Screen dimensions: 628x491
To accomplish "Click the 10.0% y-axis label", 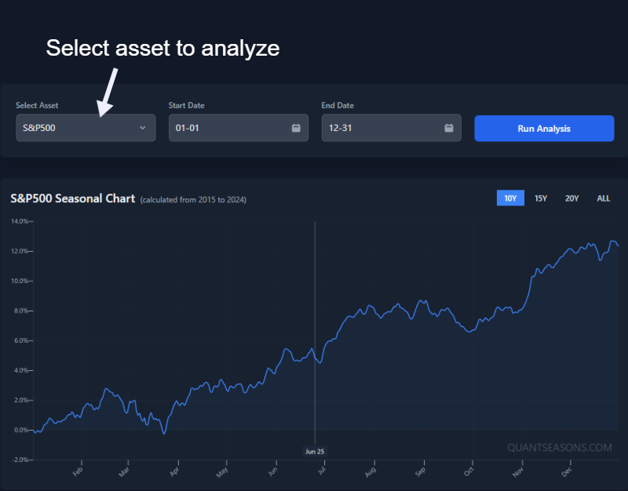I will pyautogui.click(x=20, y=281).
